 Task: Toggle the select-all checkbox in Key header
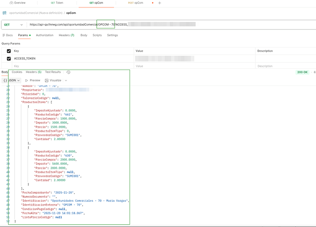coord(9,51)
